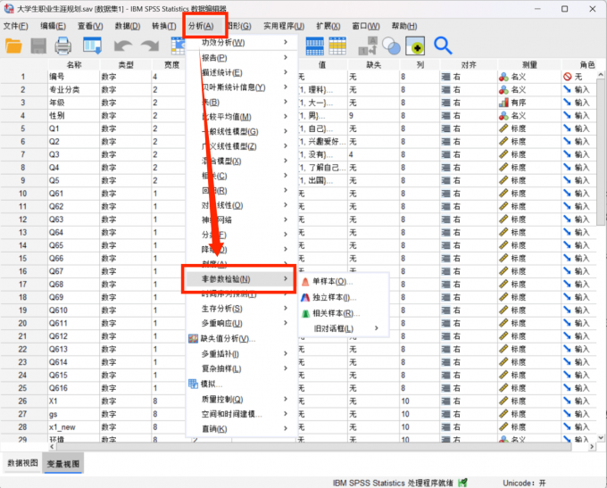Image resolution: width=607 pixels, height=488 pixels.
Task: Click the 名称 column header
Action: [74, 64]
